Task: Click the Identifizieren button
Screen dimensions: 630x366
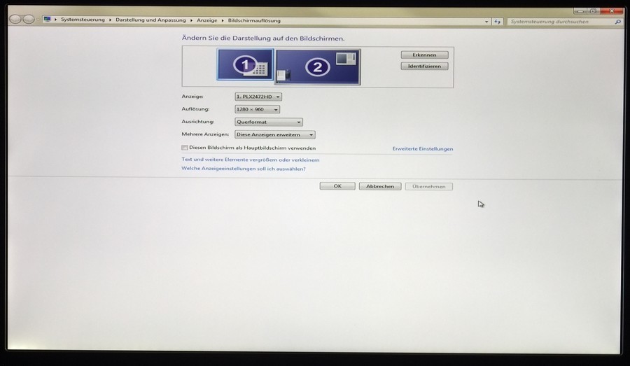Action: 424,66
